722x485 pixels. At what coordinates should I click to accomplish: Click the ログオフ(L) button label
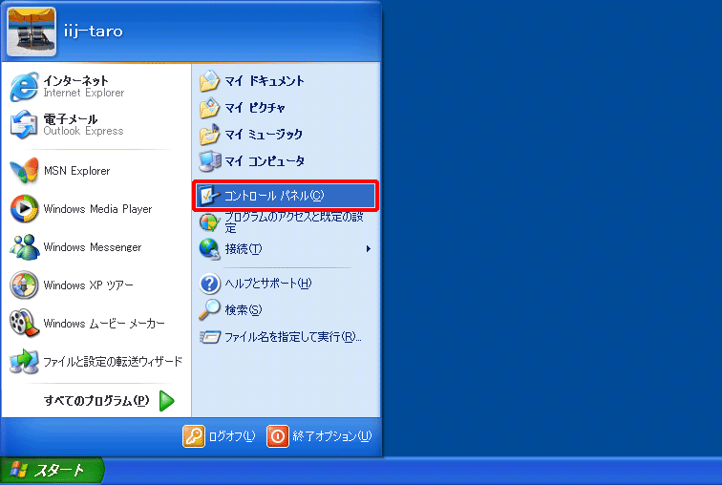(232, 435)
